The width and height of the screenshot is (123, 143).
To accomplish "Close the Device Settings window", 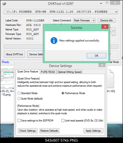I will (102, 65).
